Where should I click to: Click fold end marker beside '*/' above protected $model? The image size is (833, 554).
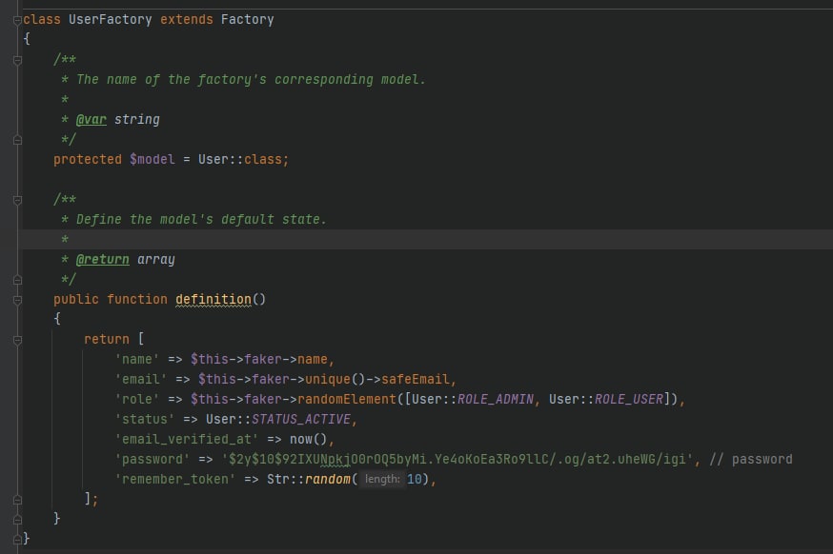tap(17, 140)
